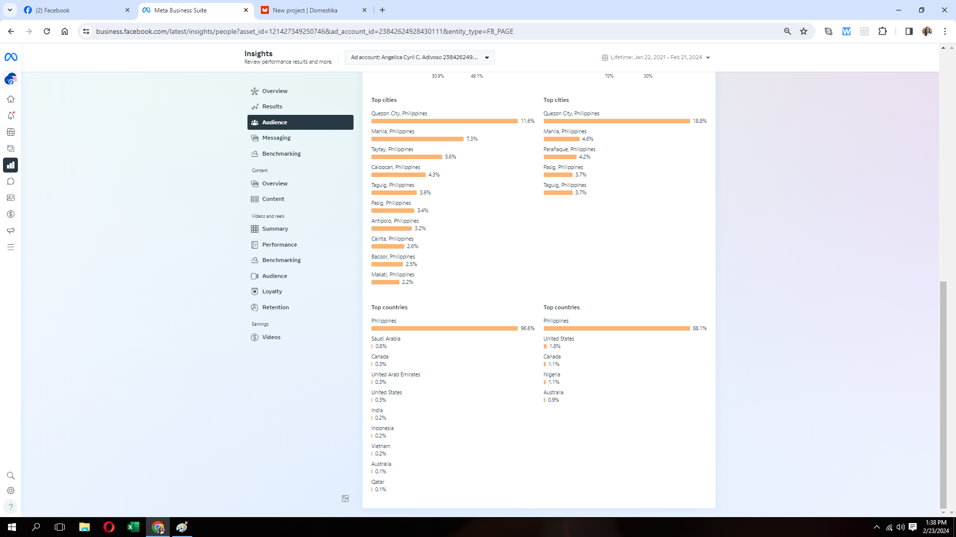
Task: Open Windows Start menu
Action: tap(12, 527)
